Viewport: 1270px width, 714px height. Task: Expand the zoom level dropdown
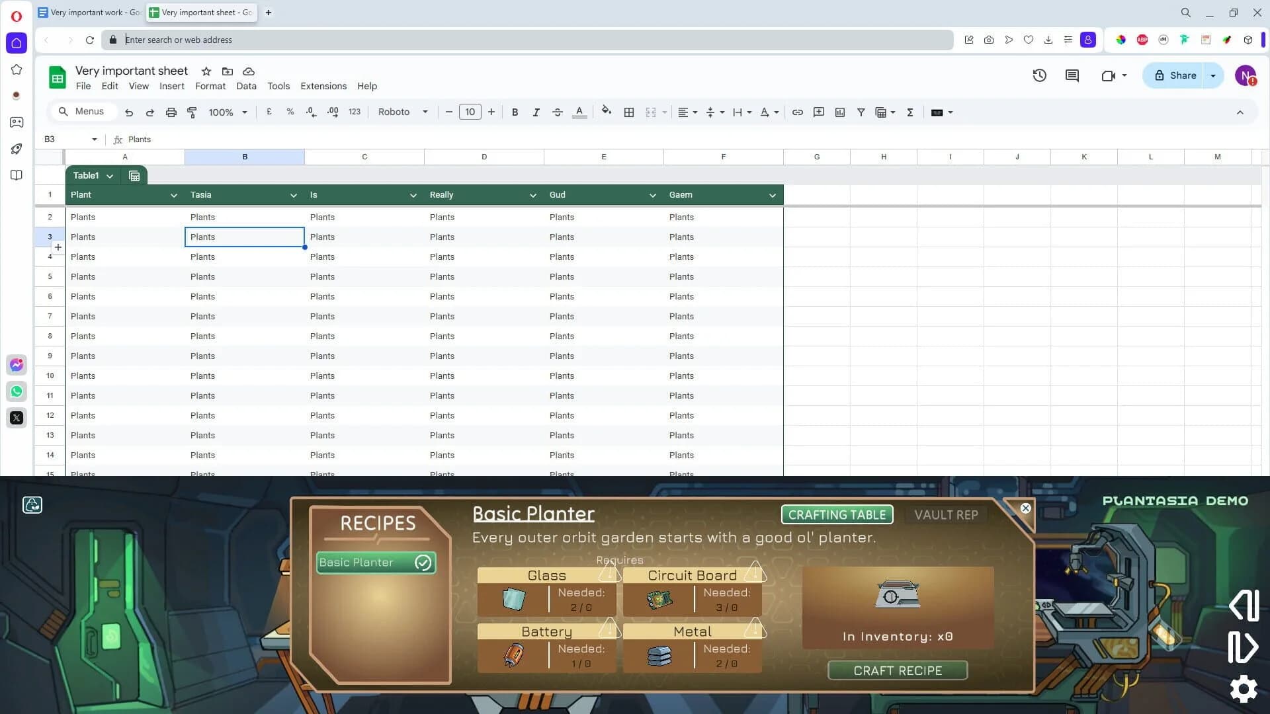coord(244,112)
